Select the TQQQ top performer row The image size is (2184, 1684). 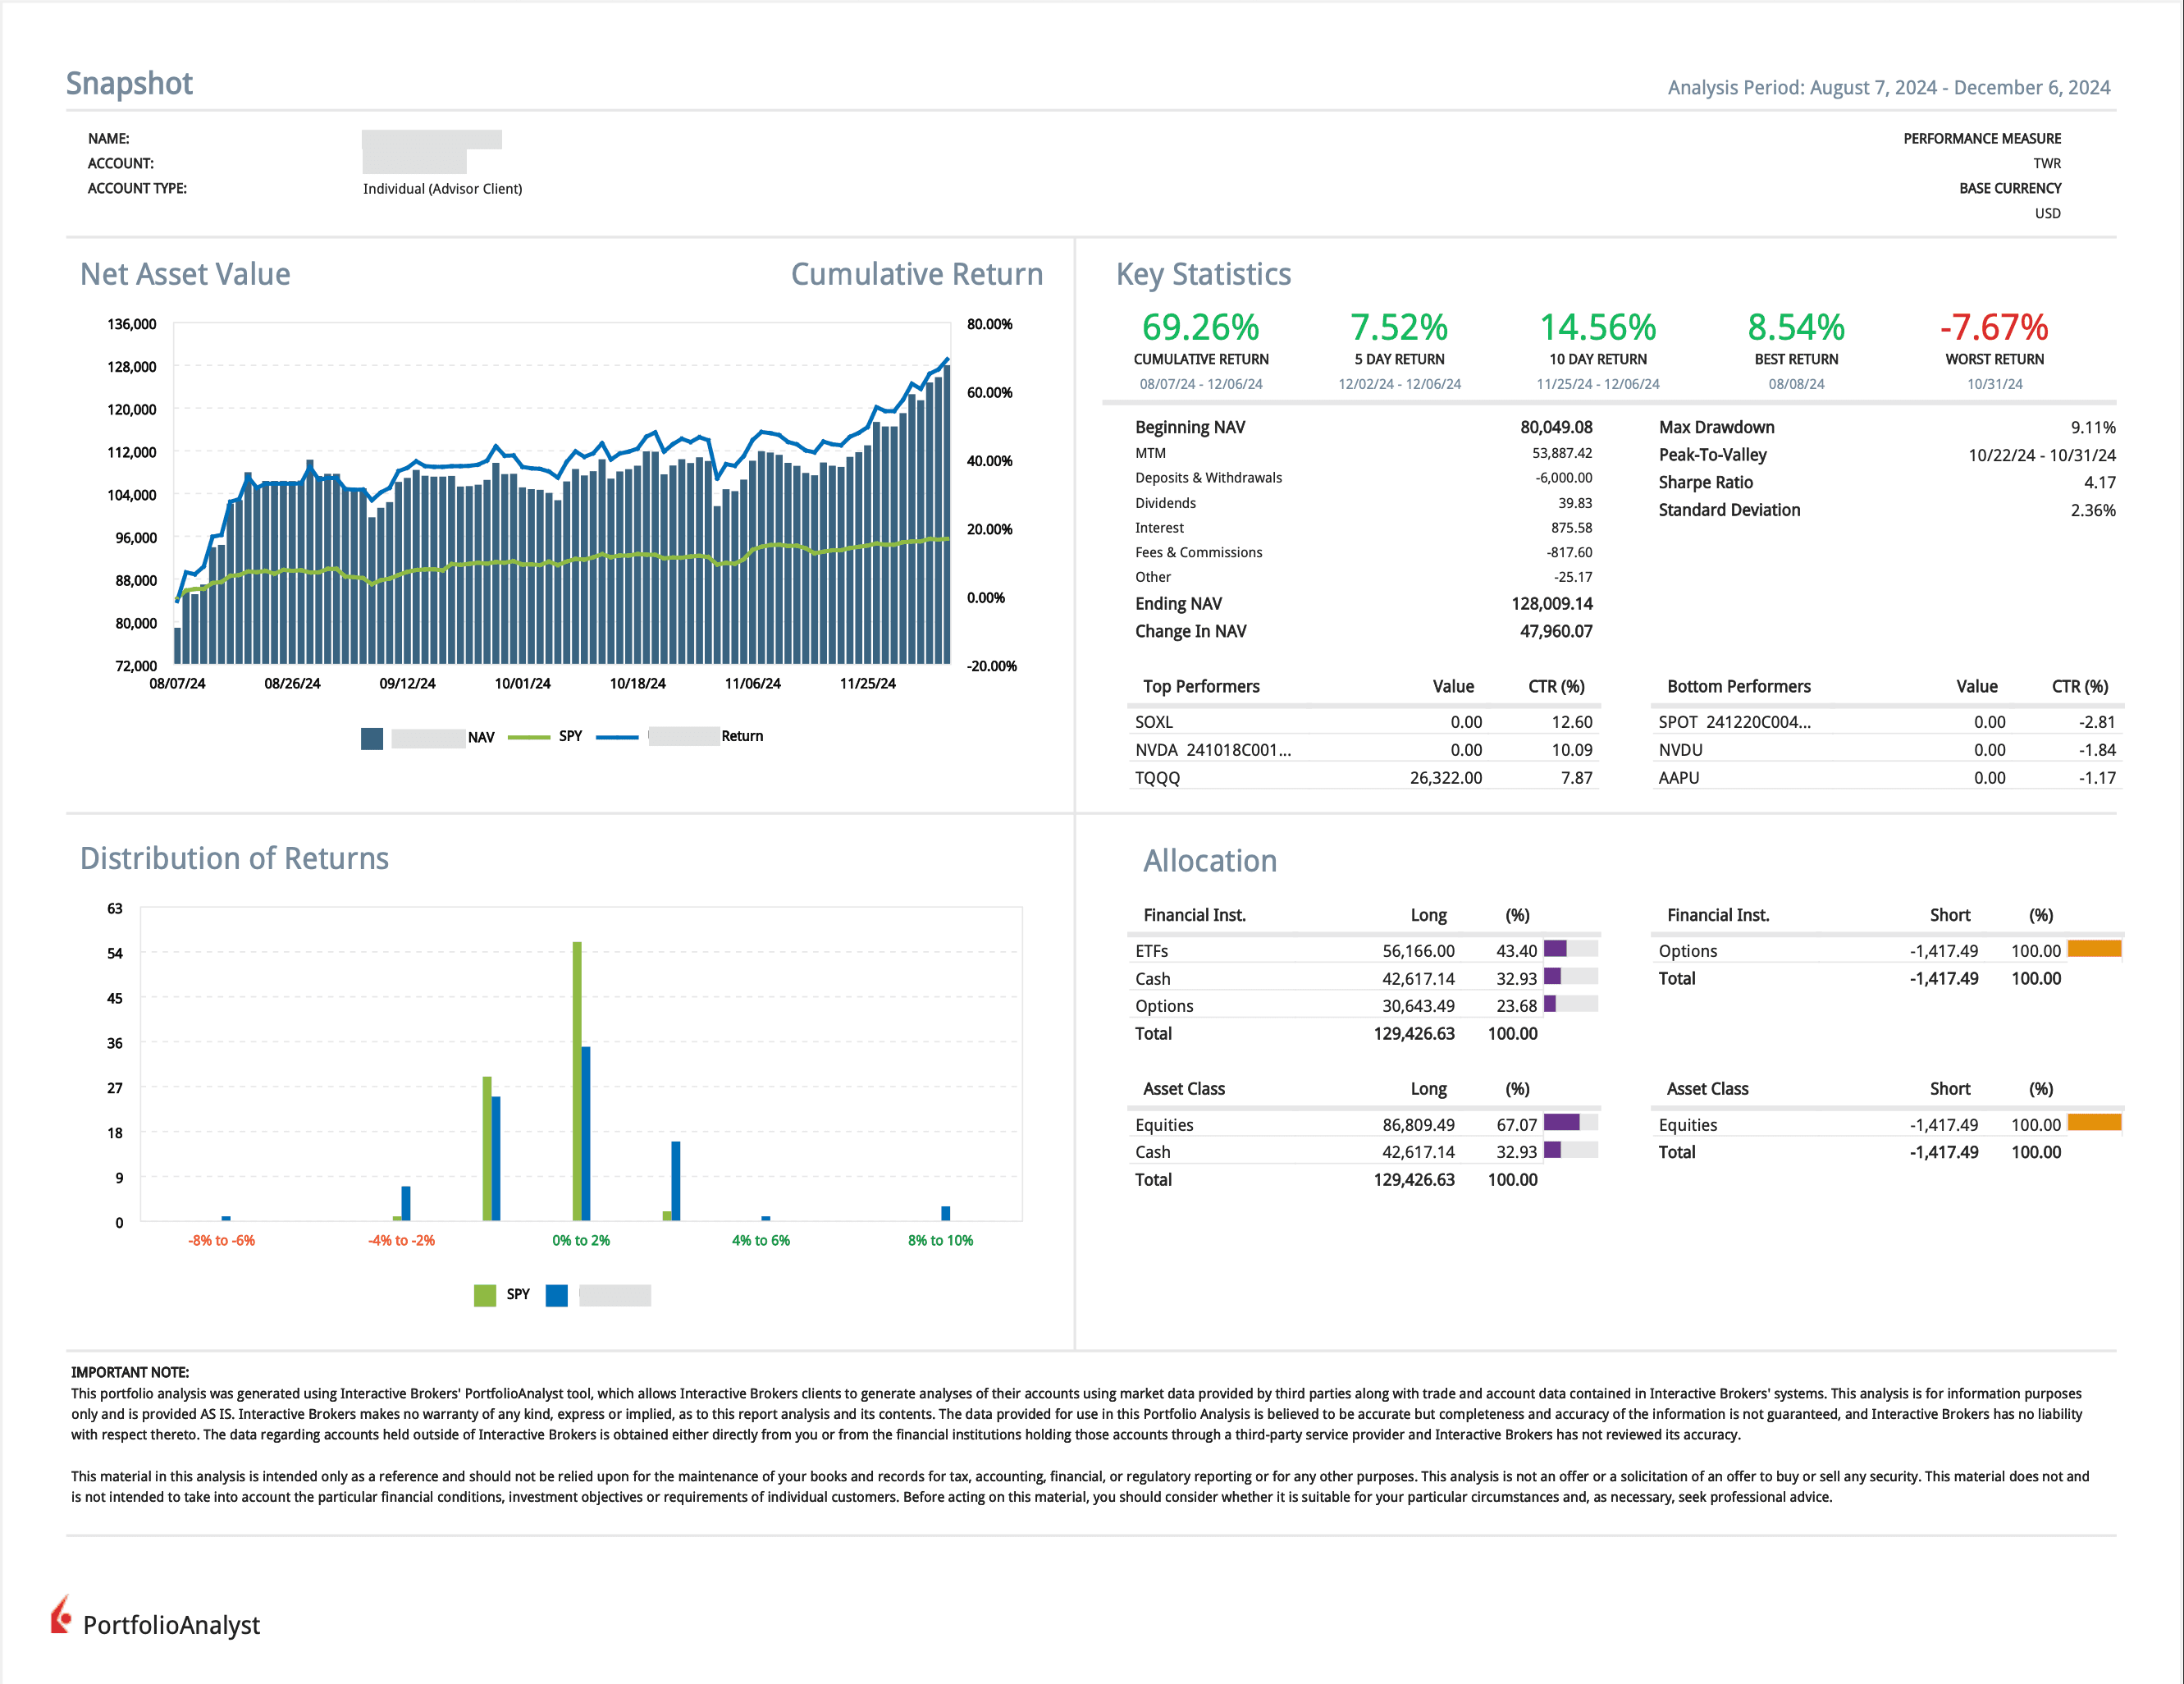(1362, 778)
